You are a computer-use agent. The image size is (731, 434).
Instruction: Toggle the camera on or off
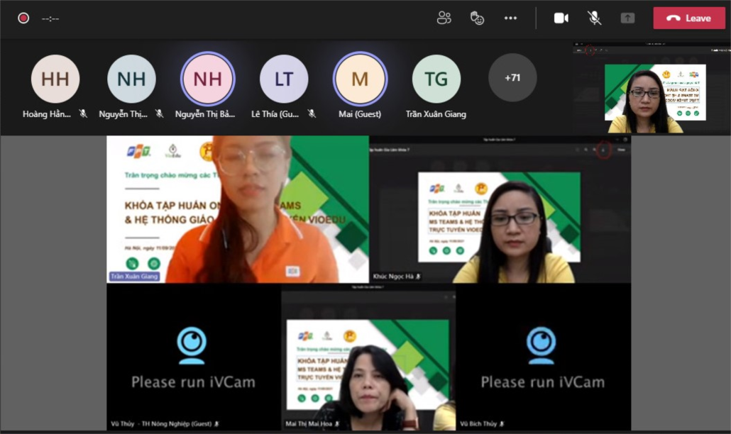pos(561,18)
